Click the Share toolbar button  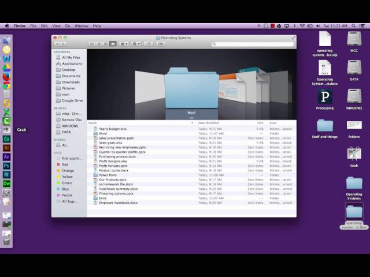point(149,44)
